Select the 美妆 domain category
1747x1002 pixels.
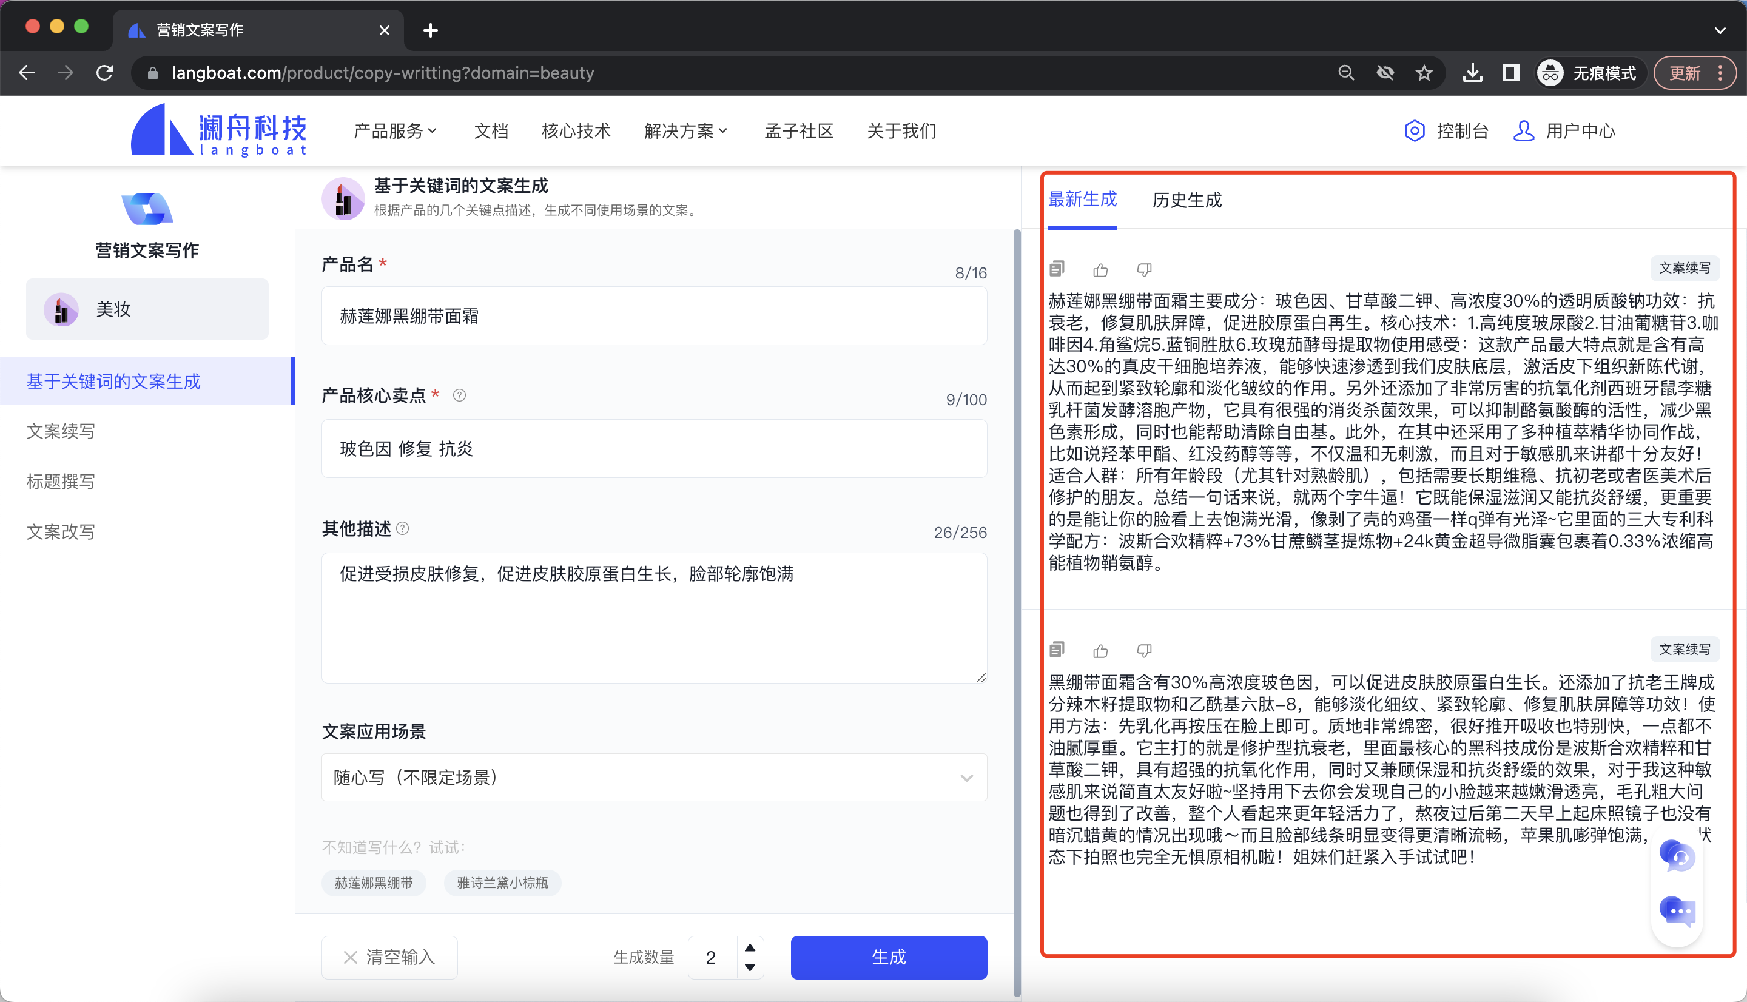click(147, 309)
